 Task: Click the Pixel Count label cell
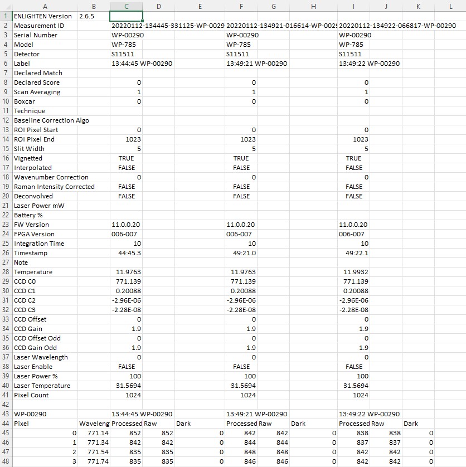coord(45,395)
